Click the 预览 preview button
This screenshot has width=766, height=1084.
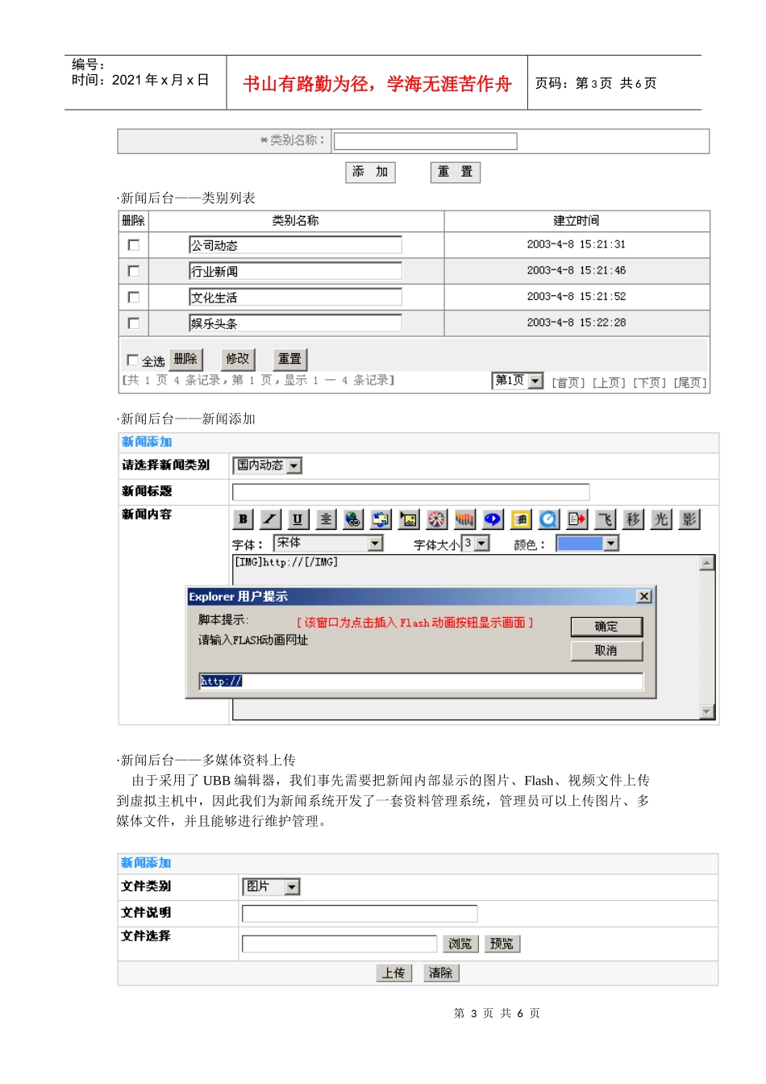[x=502, y=944]
